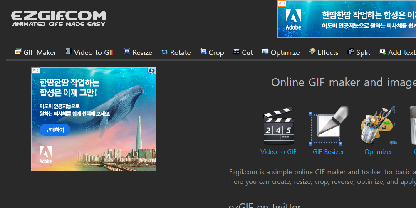
Task: Follow the Optimizer link
Action: click(x=378, y=152)
